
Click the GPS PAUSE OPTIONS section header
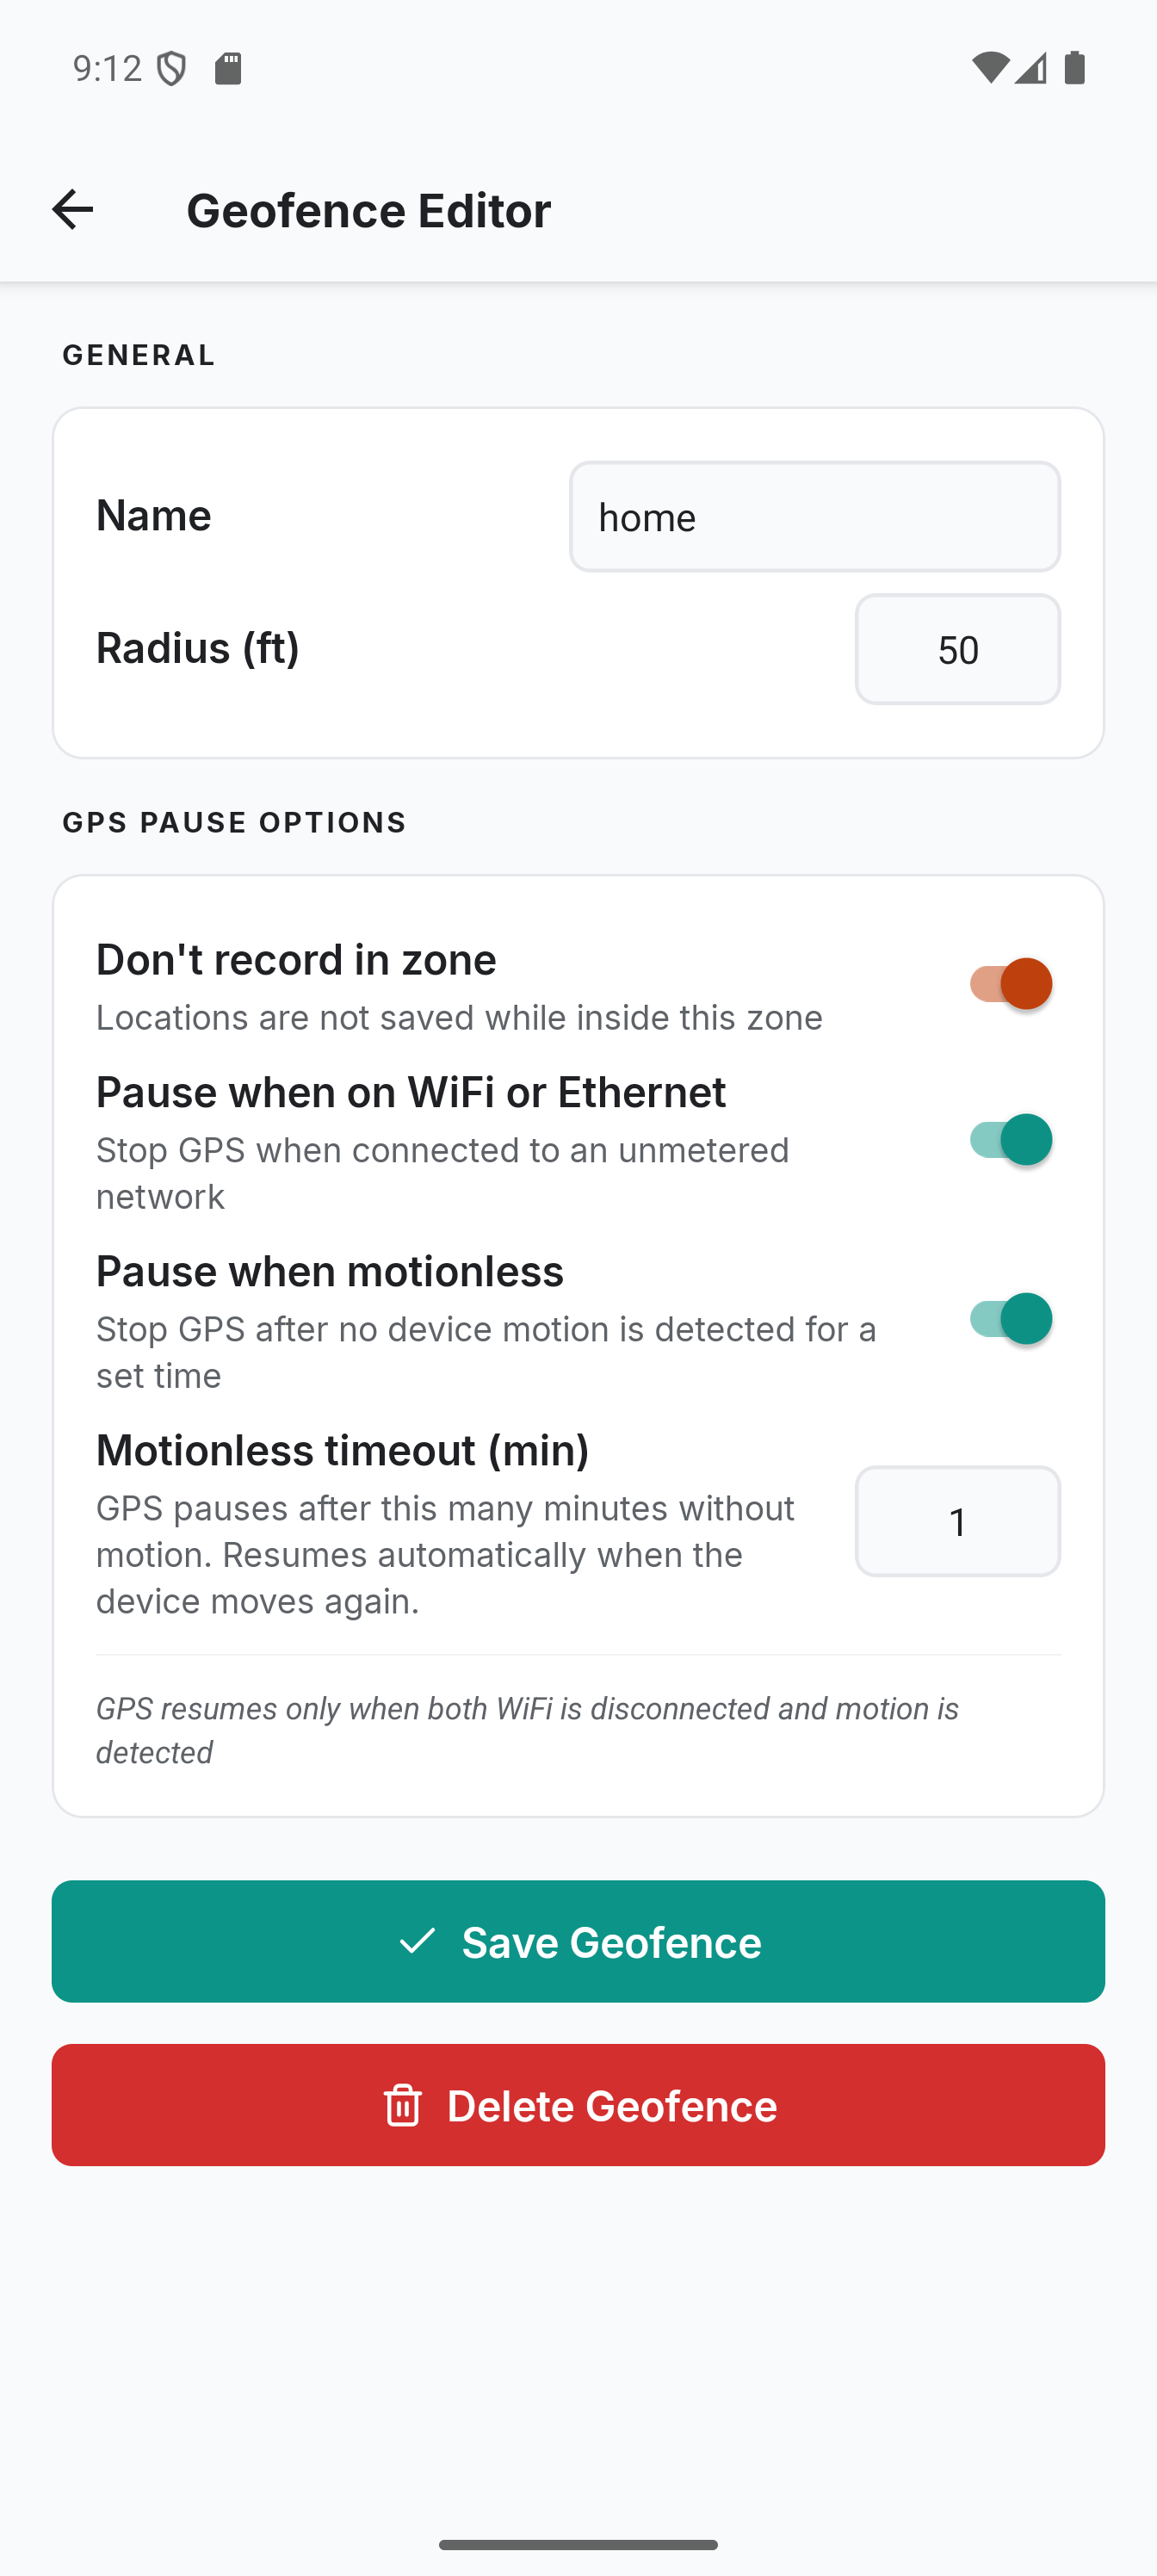(x=234, y=821)
